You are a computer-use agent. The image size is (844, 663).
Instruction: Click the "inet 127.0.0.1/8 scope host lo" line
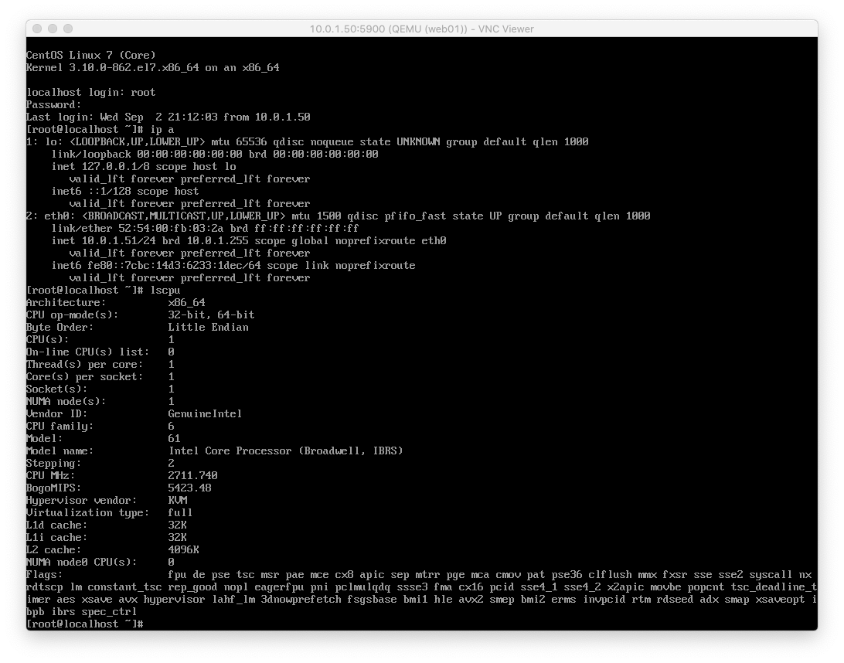click(x=144, y=166)
